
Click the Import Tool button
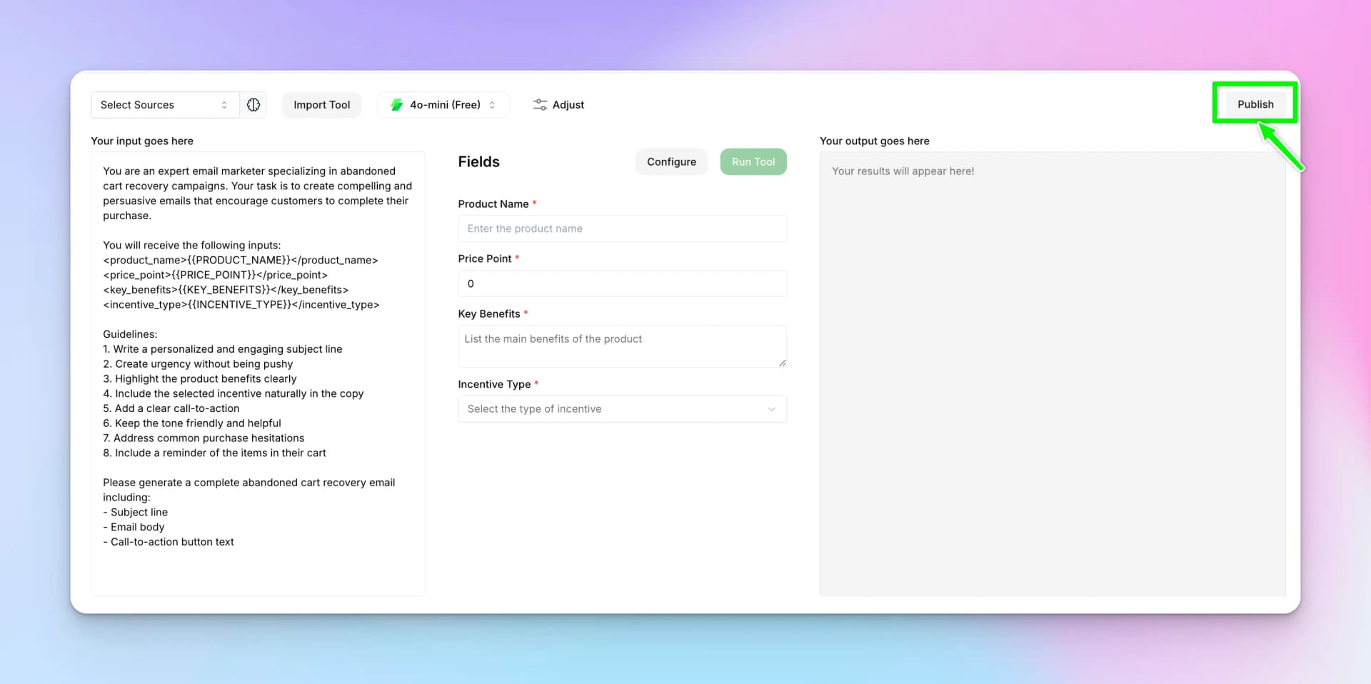(x=321, y=104)
